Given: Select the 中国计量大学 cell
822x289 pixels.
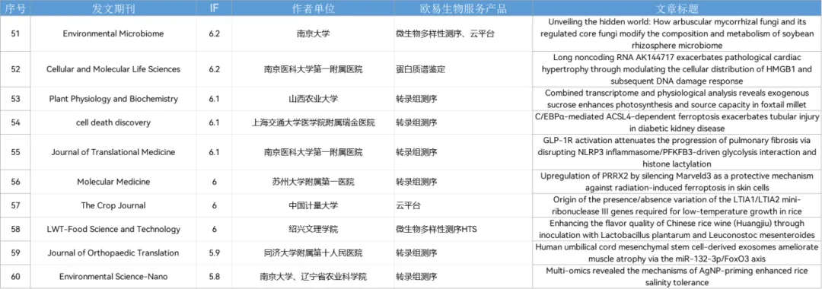Looking at the screenshot, I should tap(313, 205).
